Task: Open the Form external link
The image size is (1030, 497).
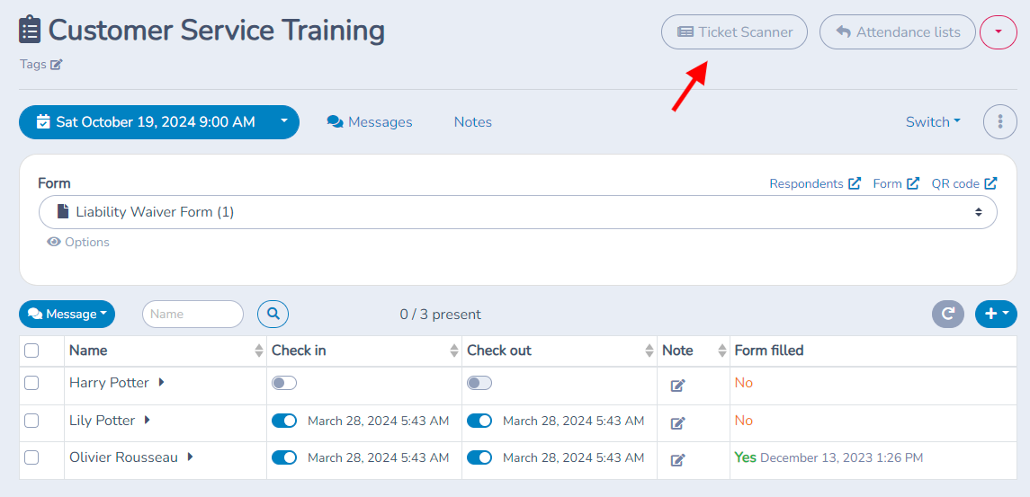Action: (896, 184)
